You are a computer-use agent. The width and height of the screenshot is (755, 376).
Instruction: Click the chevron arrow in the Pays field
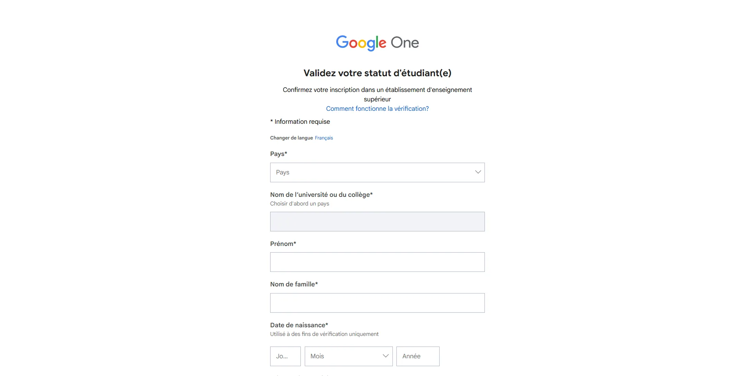pyautogui.click(x=478, y=172)
